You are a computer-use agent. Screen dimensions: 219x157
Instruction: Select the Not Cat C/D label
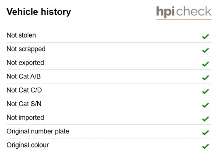click(x=24, y=90)
